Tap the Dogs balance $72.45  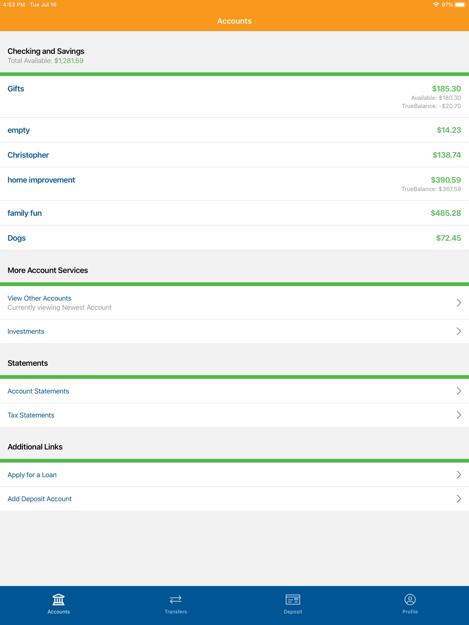pyautogui.click(x=448, y=238)
